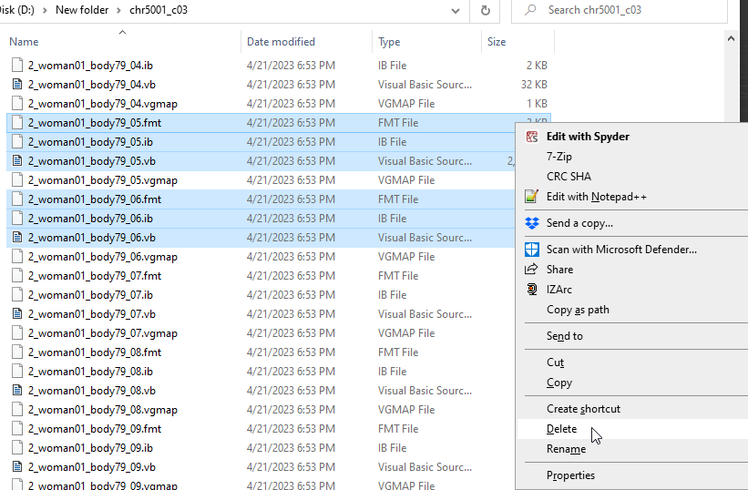This screenshot has width=748, height=490.
Task: Open address bar history dropdown arrow
Action: tap(456, 11)
